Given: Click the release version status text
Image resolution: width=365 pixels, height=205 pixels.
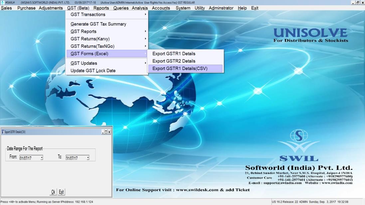Looking at the screenshot, I should pyautogui.click(x=285, y=202).
